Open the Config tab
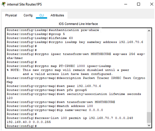Screen dimensions: 155x131 (x=28, y=15)
